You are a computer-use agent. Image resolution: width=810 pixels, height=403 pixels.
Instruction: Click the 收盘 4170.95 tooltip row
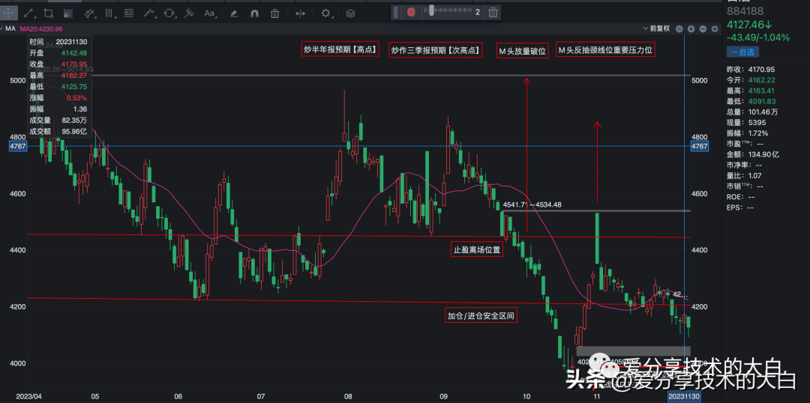pos(58,64)
